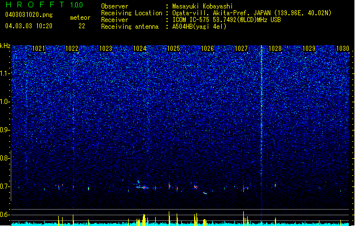This screenshot has width=355, height=226.
Task: Click the 1027 time marker
Action: (242, 49)
